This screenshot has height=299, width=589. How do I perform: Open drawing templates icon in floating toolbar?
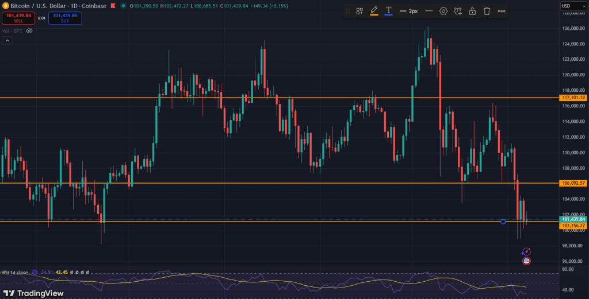click(x=359, y=11)
